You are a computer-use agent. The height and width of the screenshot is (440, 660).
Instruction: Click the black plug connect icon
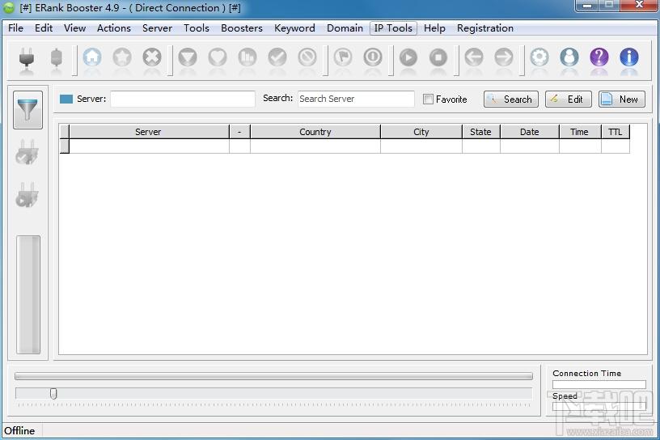coord(27,57)
